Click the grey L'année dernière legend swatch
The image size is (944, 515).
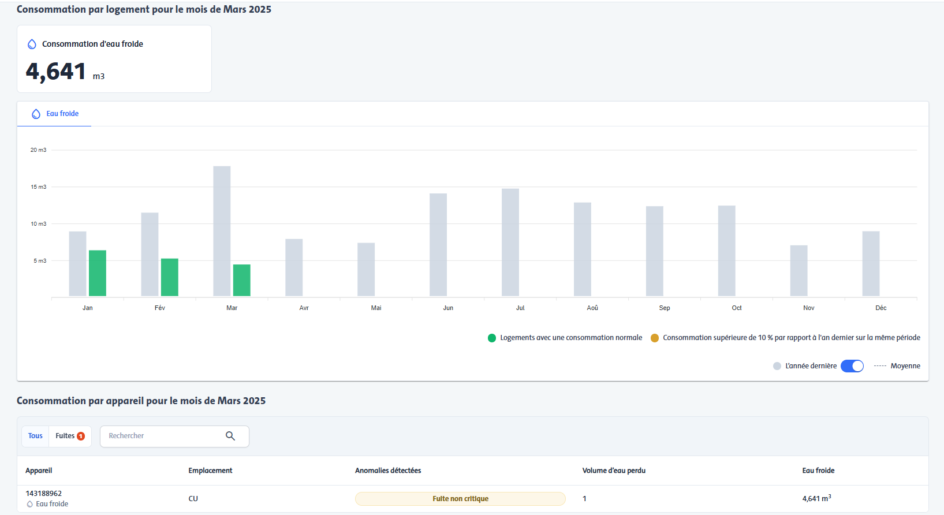tap(777, 366)
